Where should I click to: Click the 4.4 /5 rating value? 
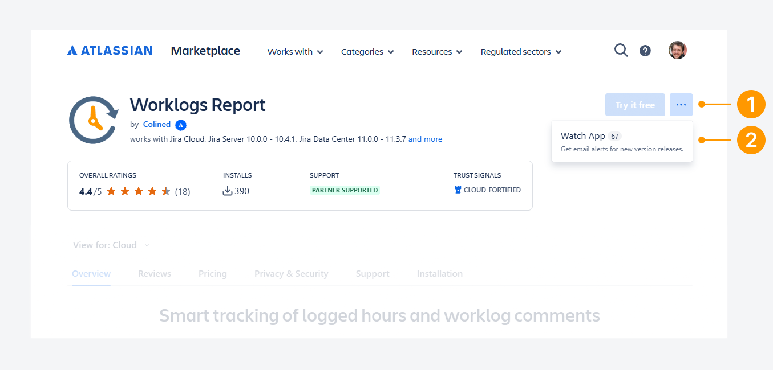coord(91,191)
